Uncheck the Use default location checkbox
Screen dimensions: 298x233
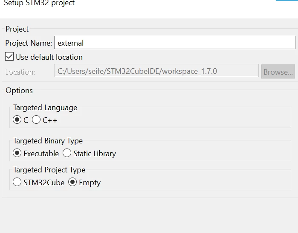click(9, 57)
